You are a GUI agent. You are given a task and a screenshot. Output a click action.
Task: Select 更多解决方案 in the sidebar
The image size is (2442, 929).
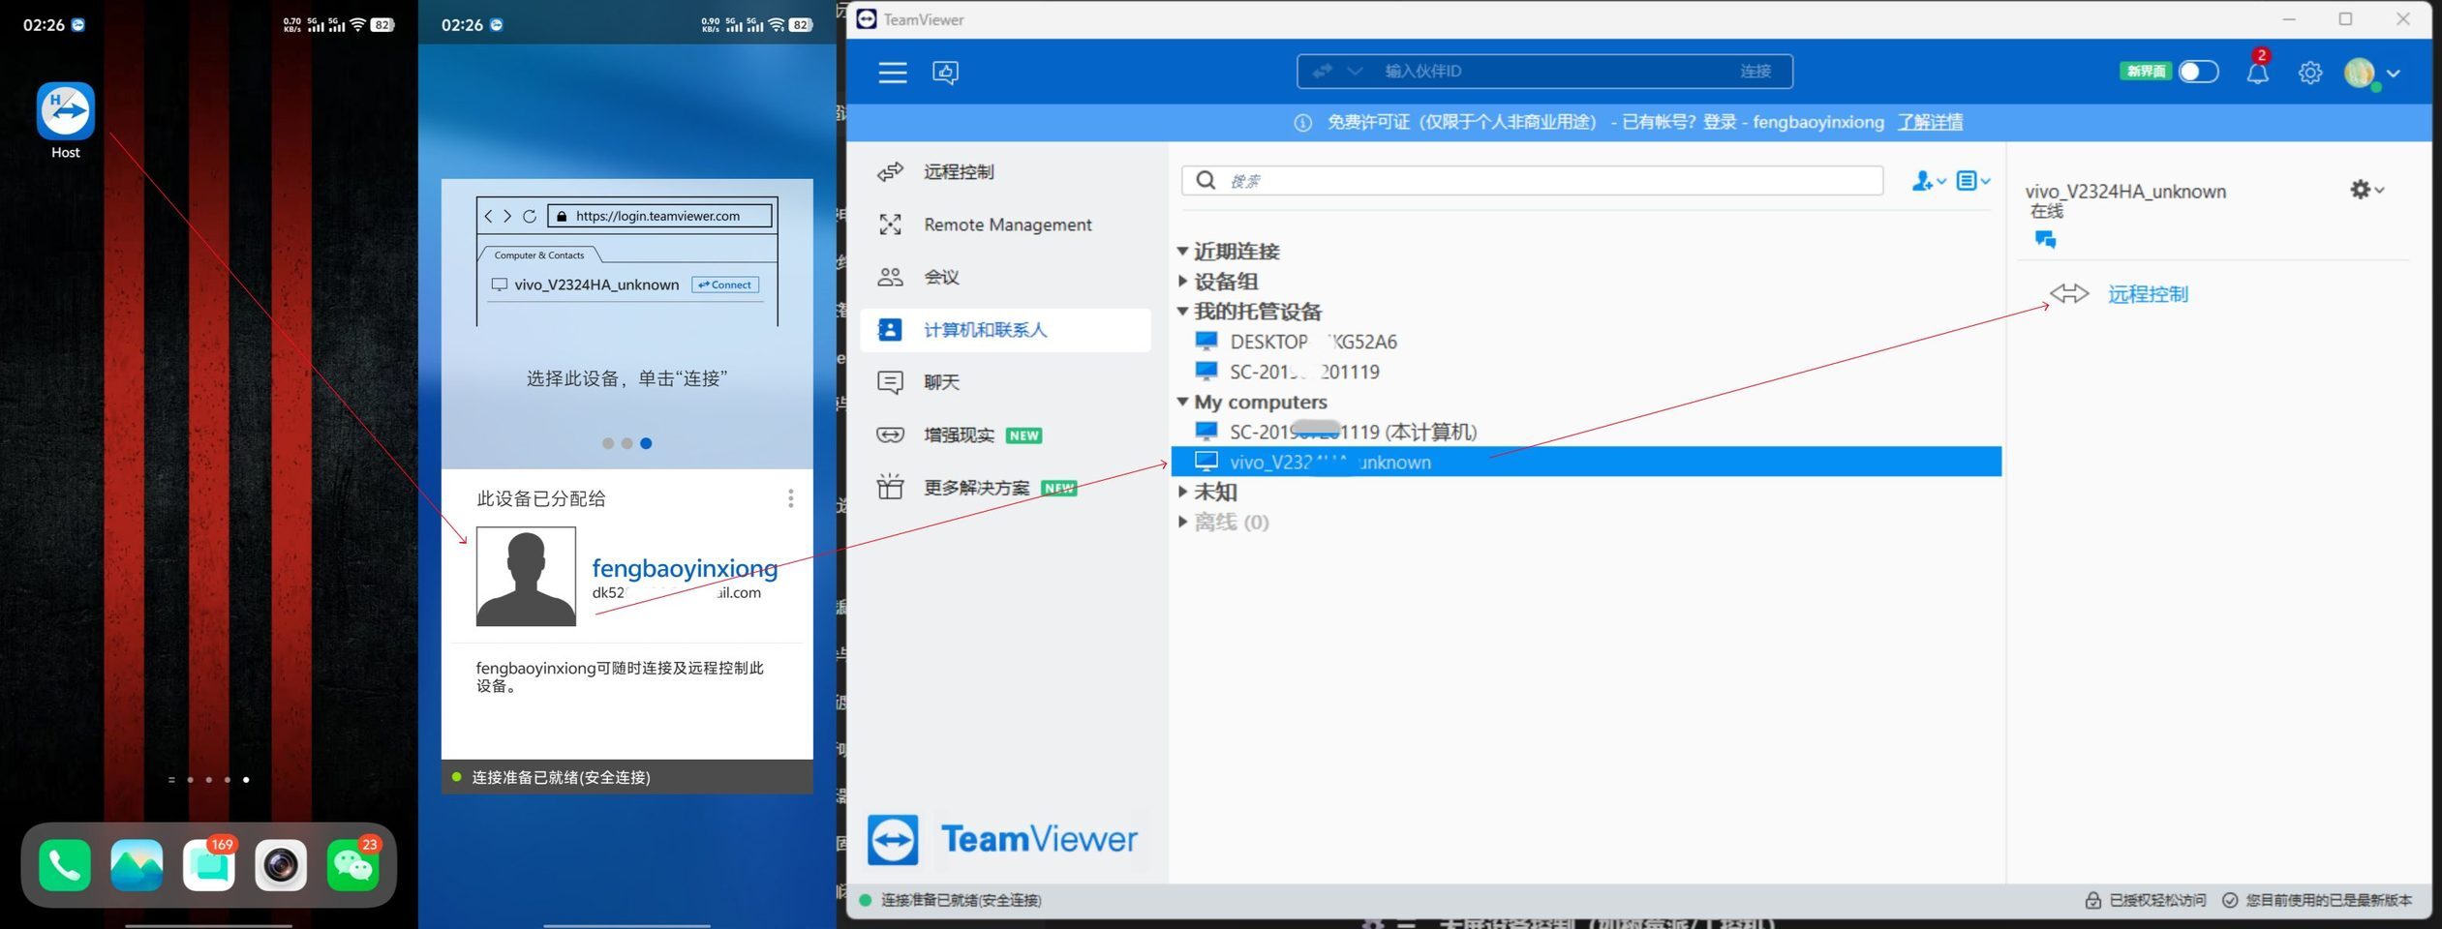tap(1005, 488)
